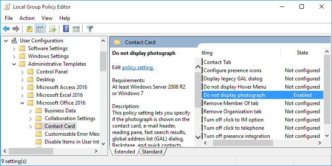Click the Business Data folder icon
The image size is (332, 166).
pyautogui.click(x=39, y=111)
